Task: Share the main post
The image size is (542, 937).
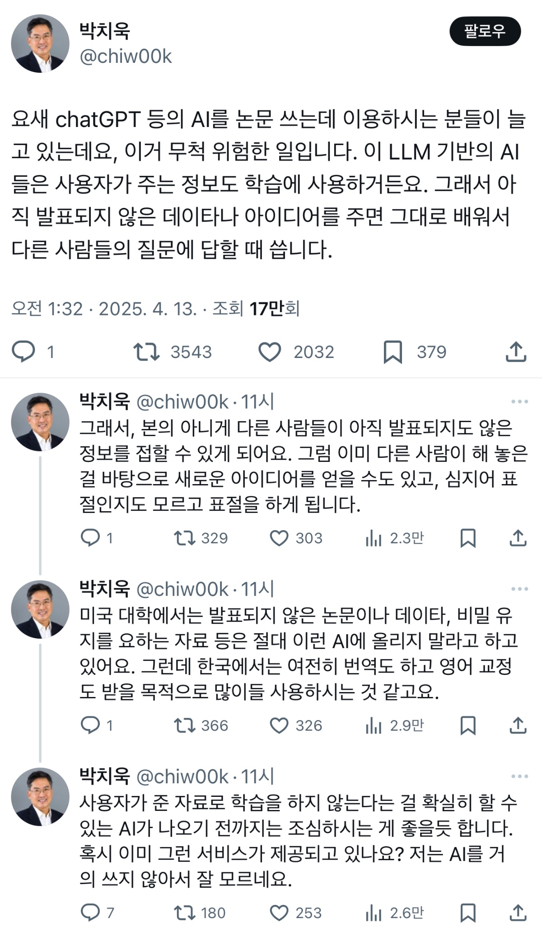Action: click(x=516, y=352)
